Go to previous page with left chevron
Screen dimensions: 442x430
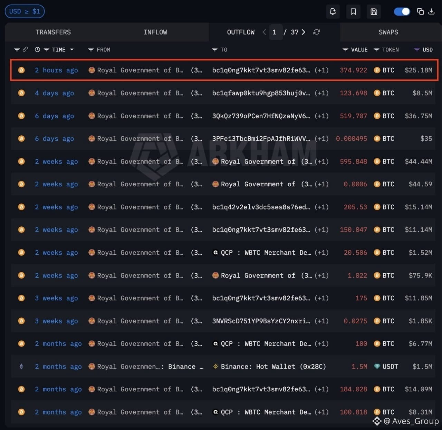pyautogui.click(x=264, y=32)
